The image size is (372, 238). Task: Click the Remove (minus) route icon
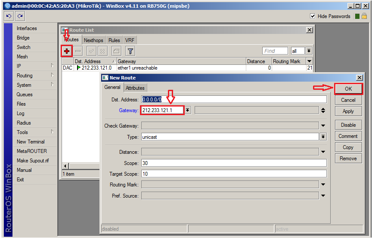(78, 51)
